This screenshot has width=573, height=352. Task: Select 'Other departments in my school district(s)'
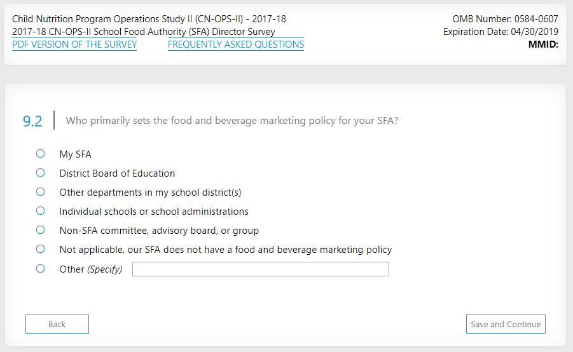click(41, 192)
